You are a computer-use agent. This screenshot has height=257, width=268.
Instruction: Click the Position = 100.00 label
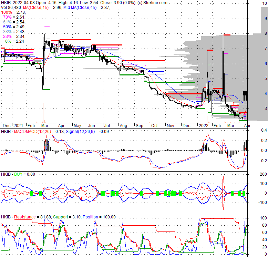[99, 217]
